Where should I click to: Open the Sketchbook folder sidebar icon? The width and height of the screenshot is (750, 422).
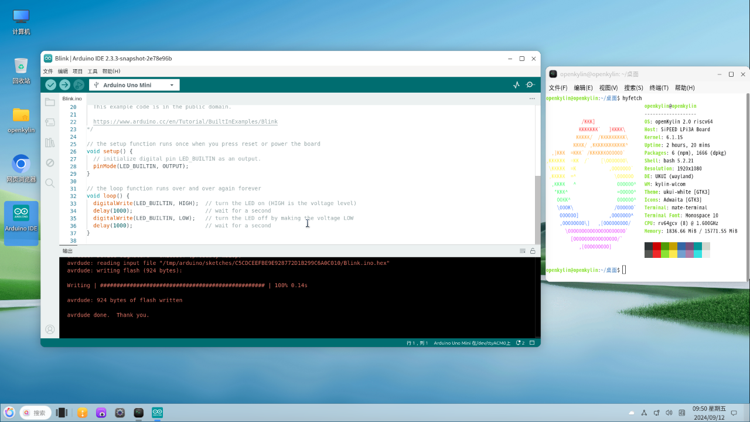coord(50,102)
